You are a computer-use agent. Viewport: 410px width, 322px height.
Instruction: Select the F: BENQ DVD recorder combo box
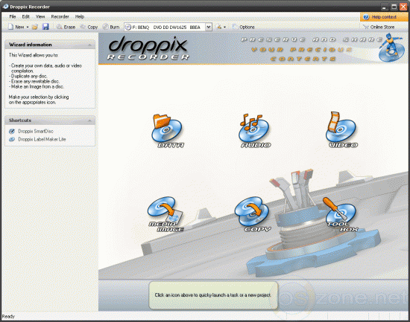168,27
